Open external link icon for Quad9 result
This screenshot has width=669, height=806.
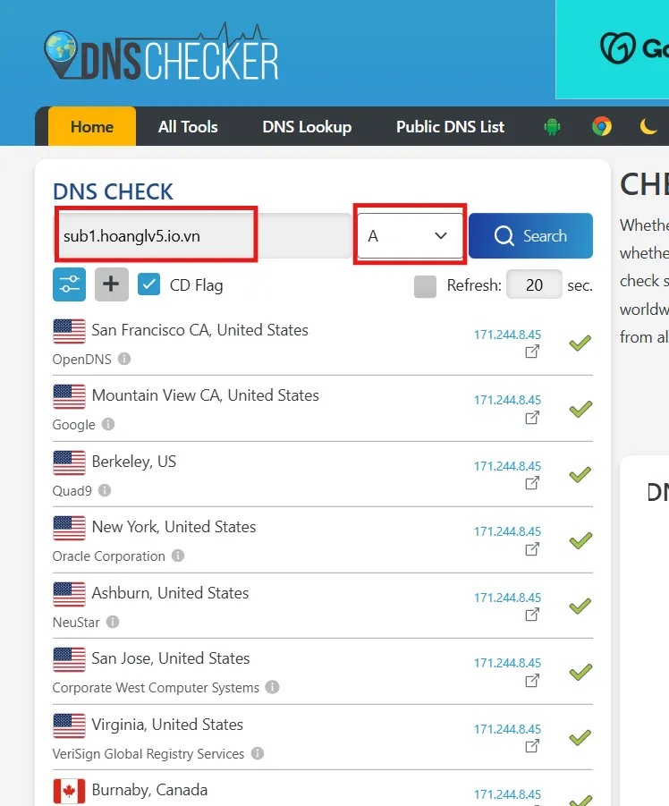[x=532, y=483]
